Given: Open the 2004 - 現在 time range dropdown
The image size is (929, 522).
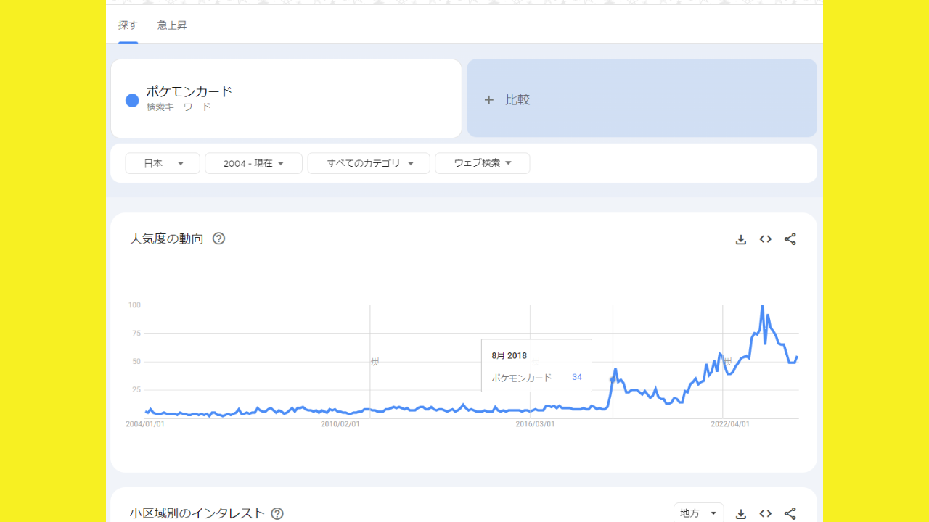Looking at the screenshot, I should point(253,163).
